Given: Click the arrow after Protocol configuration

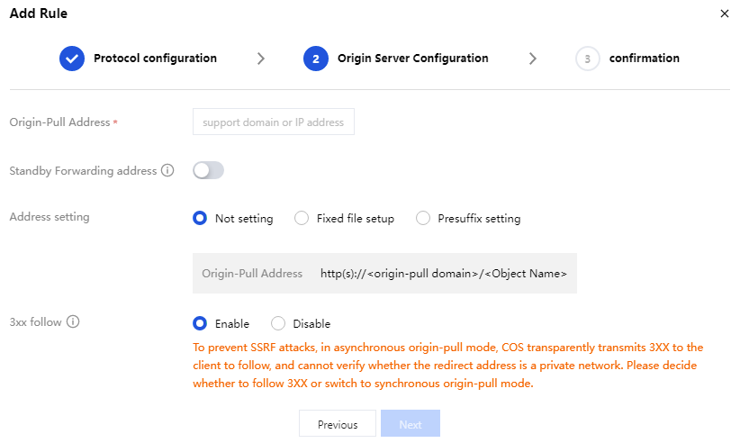Looking at the screenshot, I should click(261, 59).
